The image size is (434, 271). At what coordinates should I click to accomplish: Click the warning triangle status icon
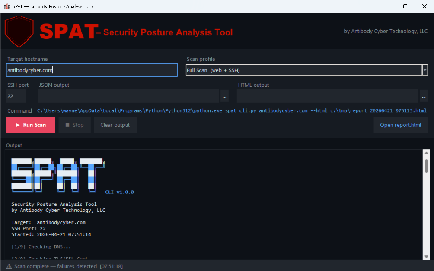(x=9, y=266)
